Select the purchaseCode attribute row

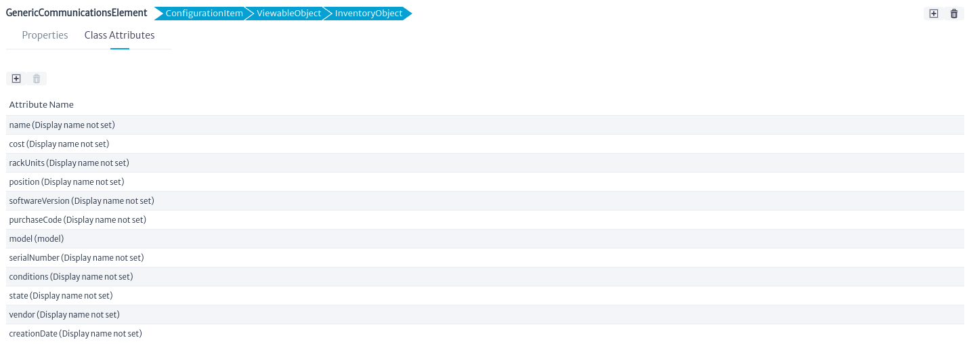tap(485, 220)
